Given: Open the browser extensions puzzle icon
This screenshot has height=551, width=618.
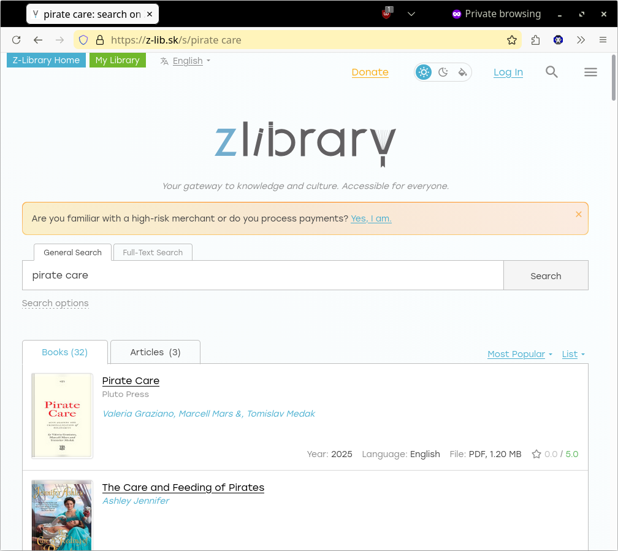Looking at the screenshot, I should click(x=535, y=40).
